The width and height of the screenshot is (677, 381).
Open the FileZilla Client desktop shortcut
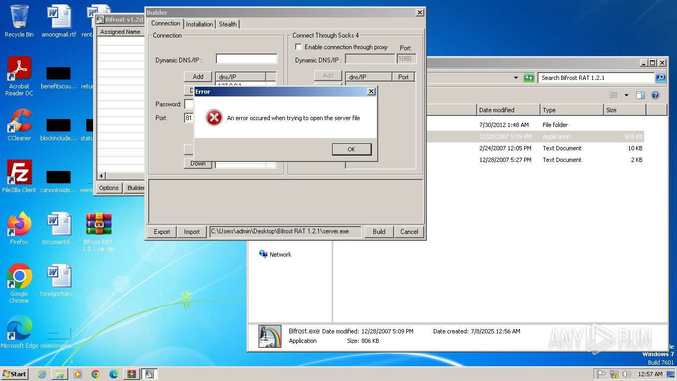(19, 176)
